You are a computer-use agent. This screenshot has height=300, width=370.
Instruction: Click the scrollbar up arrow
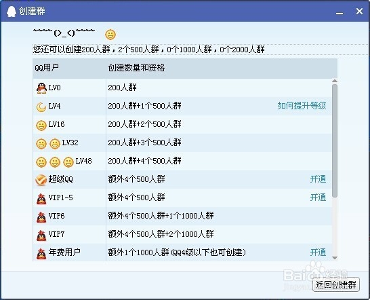(335, 81)
